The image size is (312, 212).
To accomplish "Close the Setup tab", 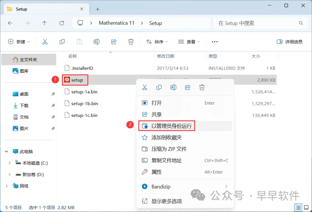I will coord(81,9).
